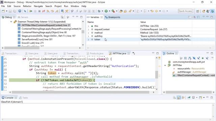Screen dimensions: 216x121
Task: Expand the authKey variable row
Action: (88, 36)
